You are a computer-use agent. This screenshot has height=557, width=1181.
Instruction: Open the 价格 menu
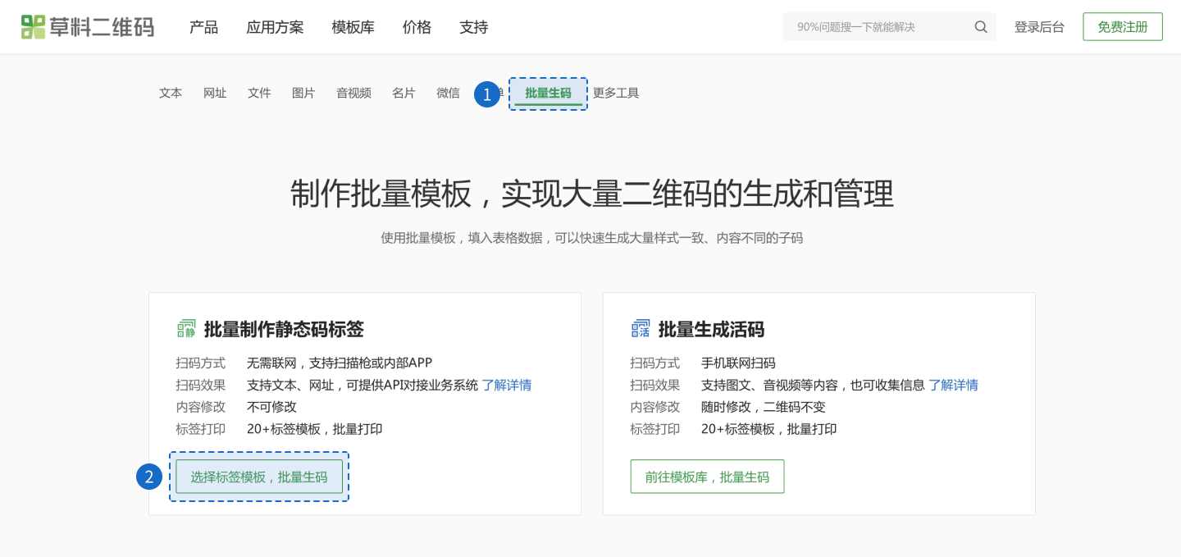(417, 27)
